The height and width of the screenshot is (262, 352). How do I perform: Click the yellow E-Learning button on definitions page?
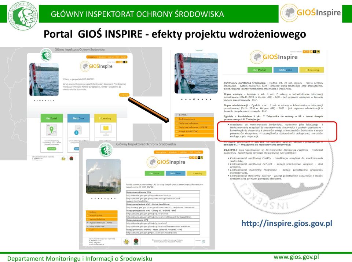point(312,70)
